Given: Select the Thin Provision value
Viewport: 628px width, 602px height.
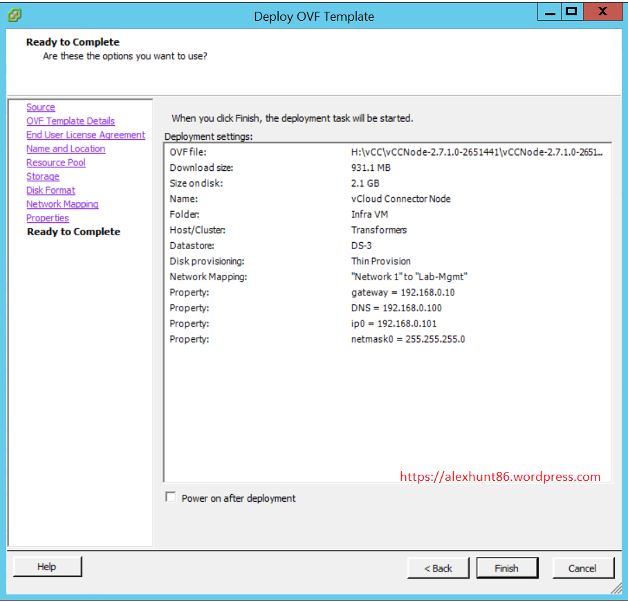Looking at the screenshot, I should pyautogui.click(x=381, y=262).
